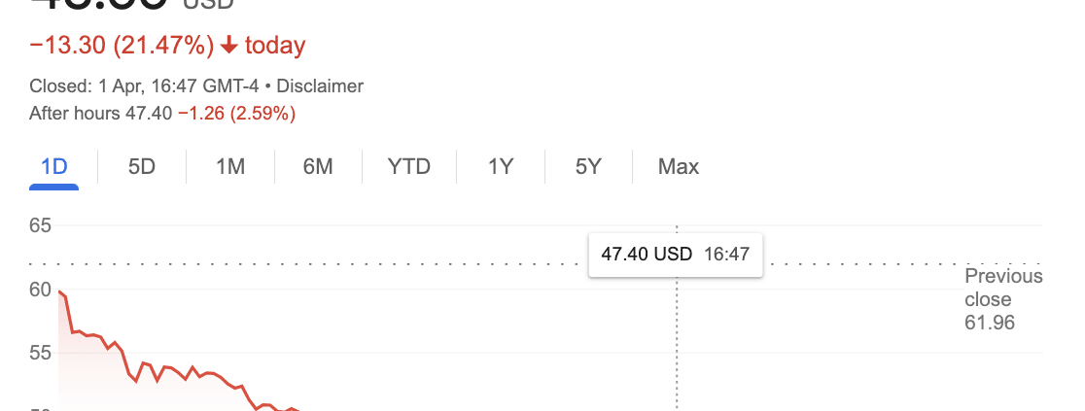The width and height of the screenshot is (1085, 411).
Task: Click the red down arrow icon
Action: pyautogui.click(x=229, y=46)
